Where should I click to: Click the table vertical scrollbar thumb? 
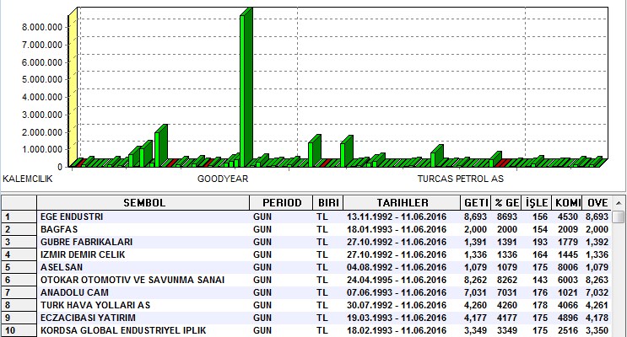point(619,217)
